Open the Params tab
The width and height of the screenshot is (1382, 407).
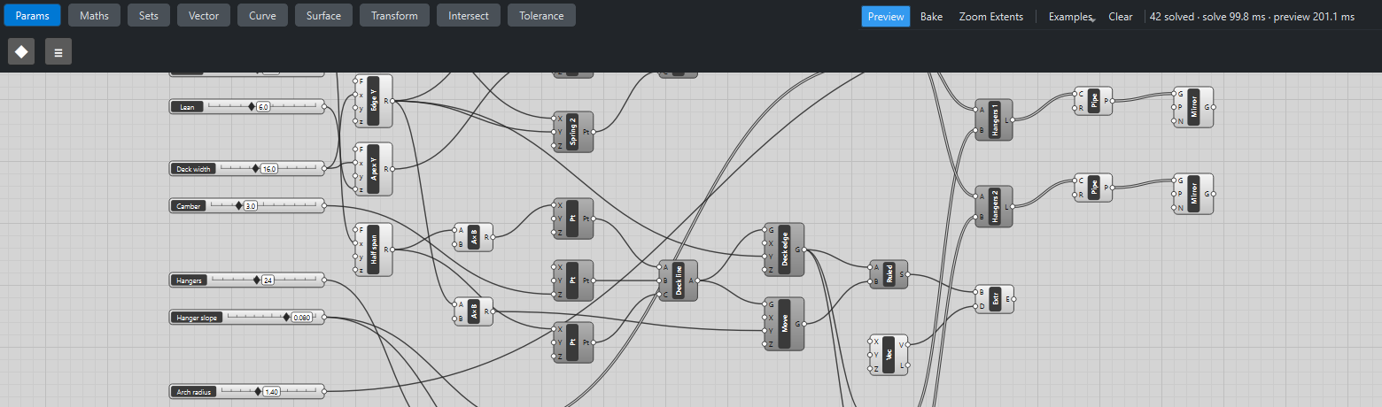coord(32,16)
